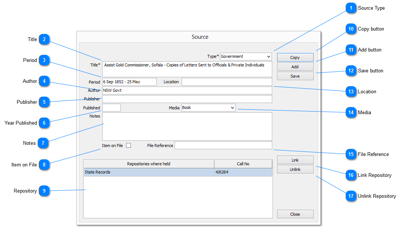Viewport: 402px width, 228px height.
Task: Save the source record
Action: [x=295, y=76]
